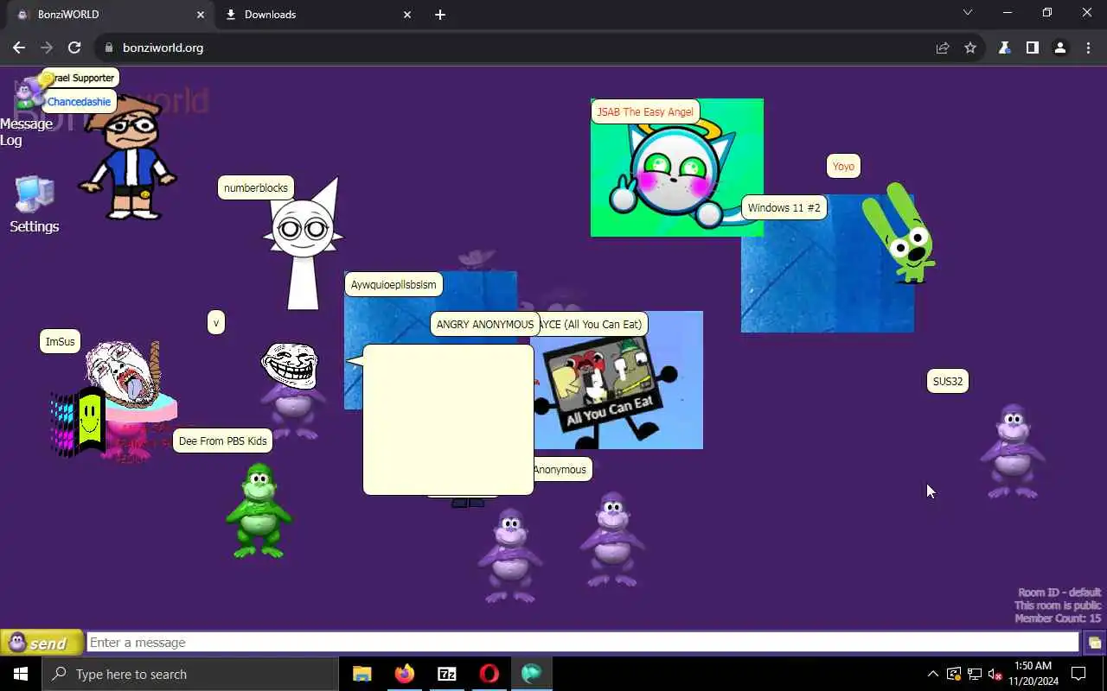Select the green Dee From PBS Kids gorilla

[258, 510]
